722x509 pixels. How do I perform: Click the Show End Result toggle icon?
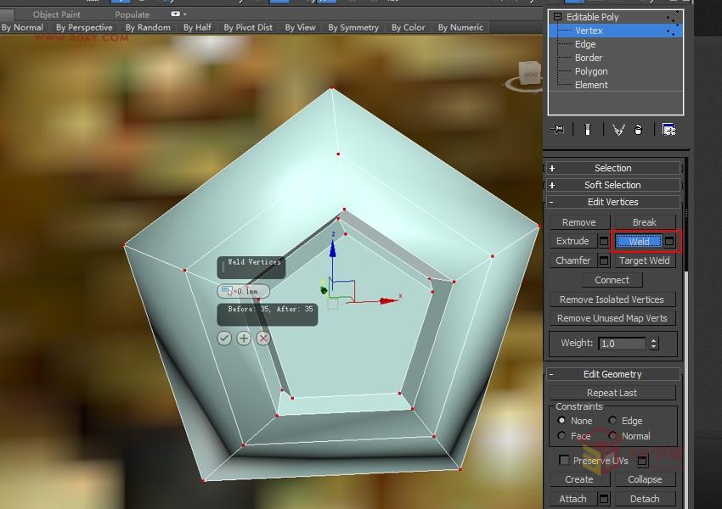(x=587, y=129)
